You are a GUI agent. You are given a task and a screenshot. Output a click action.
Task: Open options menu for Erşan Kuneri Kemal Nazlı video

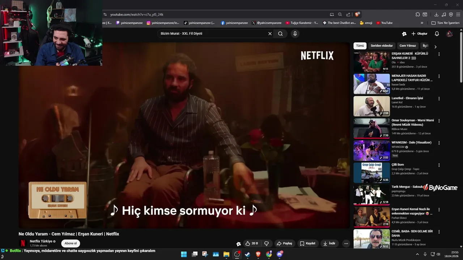point(439,210)
